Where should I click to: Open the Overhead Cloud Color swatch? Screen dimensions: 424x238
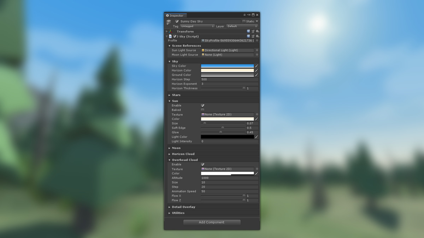pyautogui.click(x=228, y=173)
